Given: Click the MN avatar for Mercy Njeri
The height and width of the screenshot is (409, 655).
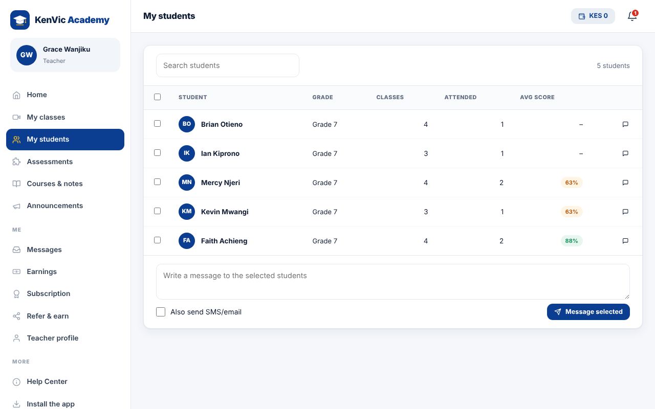Looking at the screenshot, I should click(x=187, y=183).
